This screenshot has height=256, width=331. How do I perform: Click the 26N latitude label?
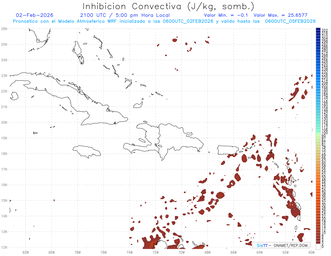[x=4, y=28]
